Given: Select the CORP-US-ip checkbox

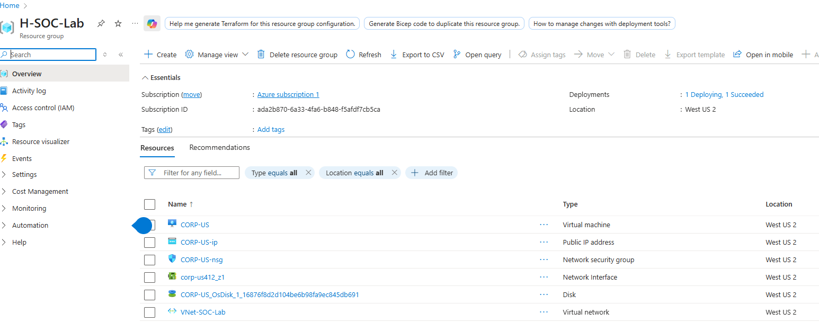Looking at the screenshot, I should 150,242.
